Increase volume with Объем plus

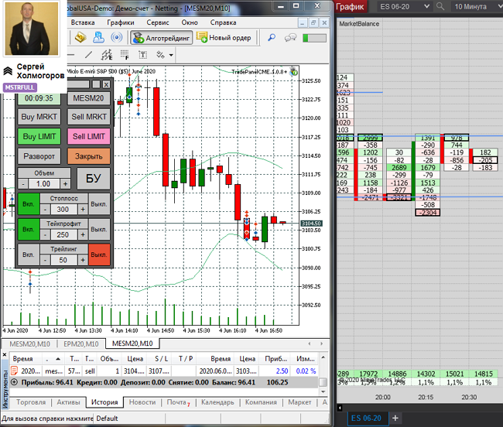pos(65,184)
